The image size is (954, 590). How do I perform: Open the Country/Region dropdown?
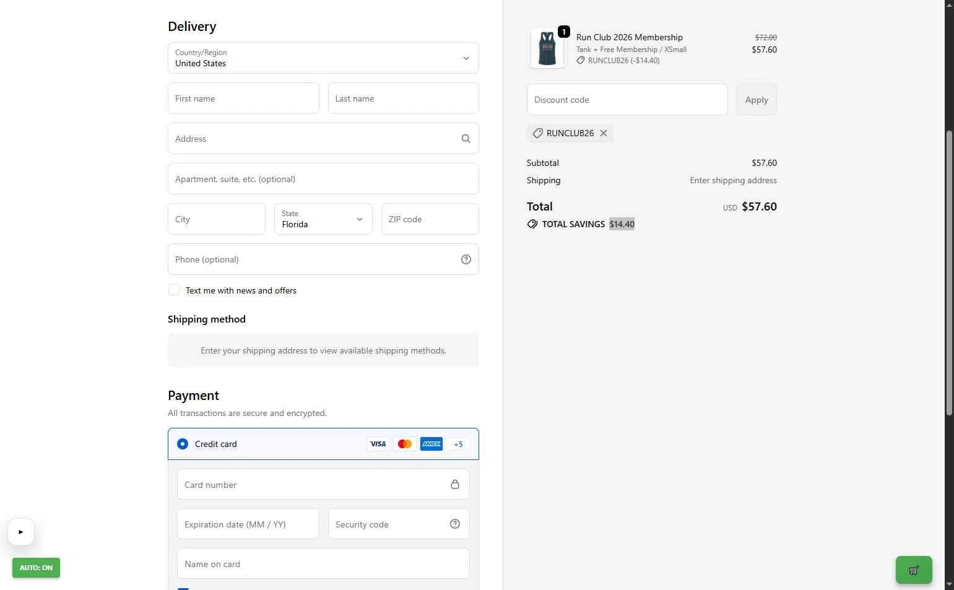click(x=323, y=58)
